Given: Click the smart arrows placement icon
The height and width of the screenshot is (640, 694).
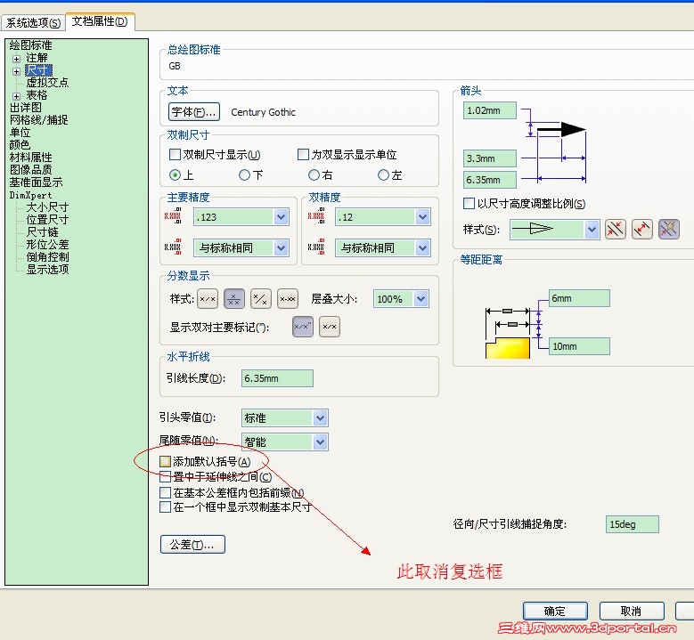Looking at the screenshot, I should click(x=669, y=229).
